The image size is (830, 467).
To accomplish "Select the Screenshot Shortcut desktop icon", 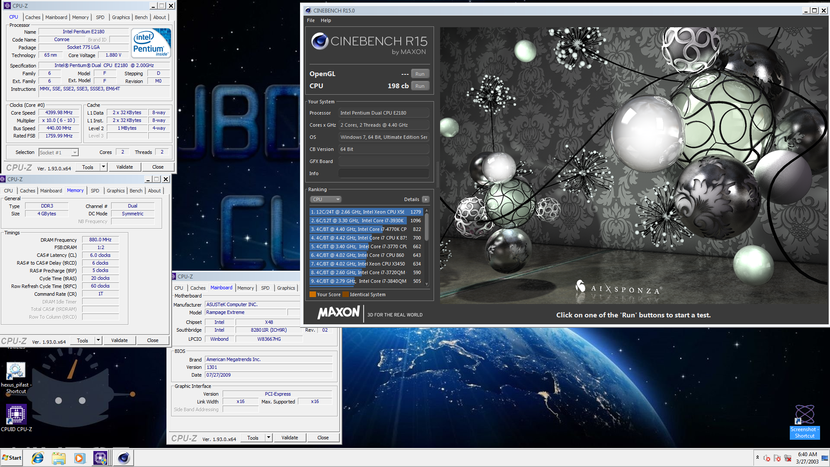I will point(804,422).
